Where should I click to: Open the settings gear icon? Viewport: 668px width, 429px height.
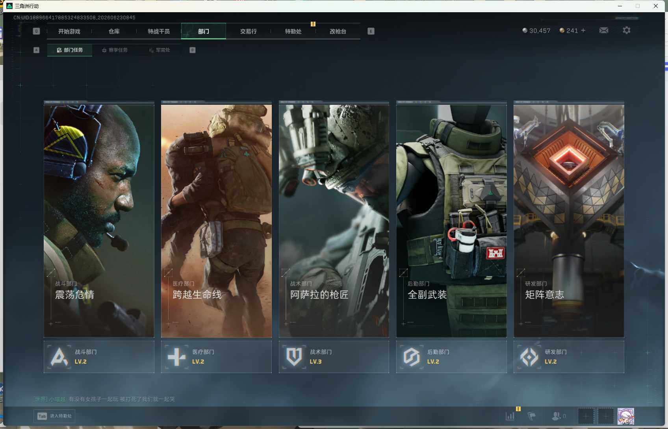626,30
